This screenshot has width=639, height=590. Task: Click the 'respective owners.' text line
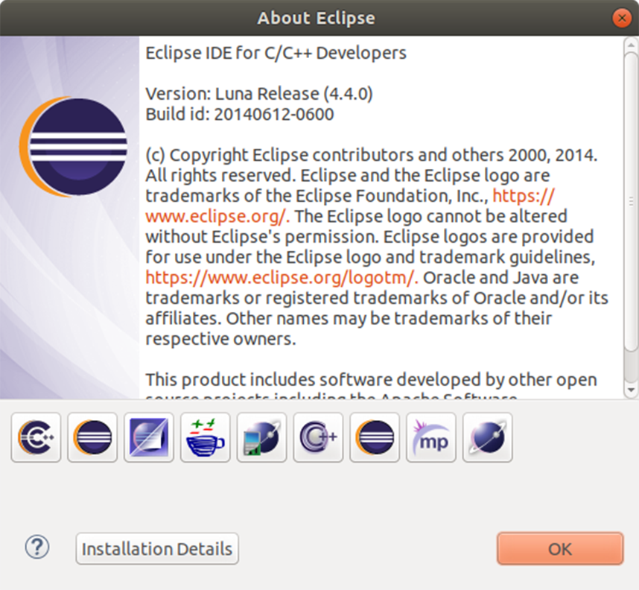220,339
